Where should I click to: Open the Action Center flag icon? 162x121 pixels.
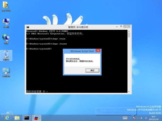[x=134, y=118]
